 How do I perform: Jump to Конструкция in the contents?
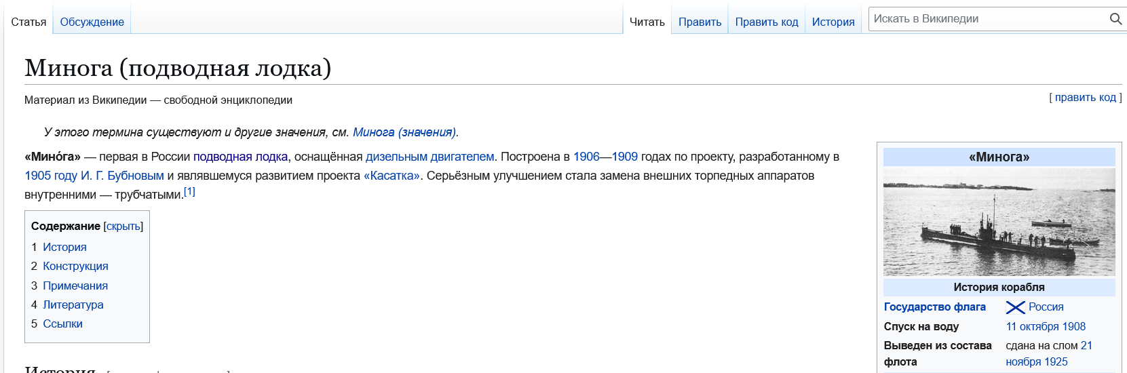click(75, 267)
